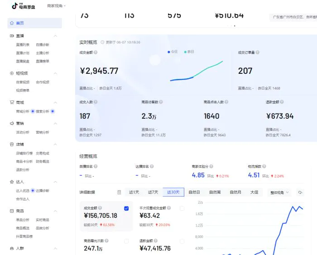The height and width of the screenshot is (255, 317).
Task: Click the 达人 star icon
Action: 12,182
